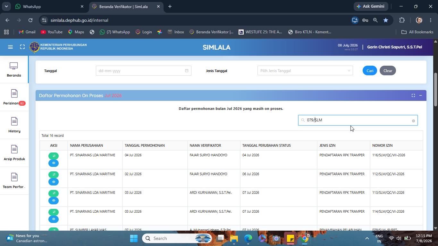438x246 pixels.
Task: Open Arsip Produk in the sidebar
Action: tap(14, 153)
